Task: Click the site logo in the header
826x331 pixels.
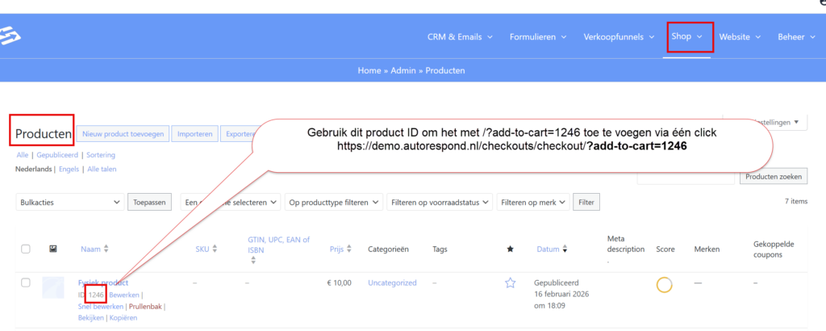Action: pyautogui.click(x=11, y=36)
